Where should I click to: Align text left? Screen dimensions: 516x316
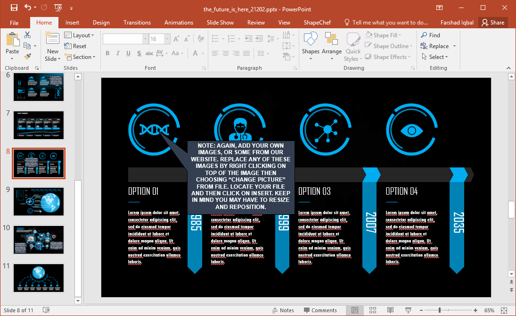click(215, 53)
